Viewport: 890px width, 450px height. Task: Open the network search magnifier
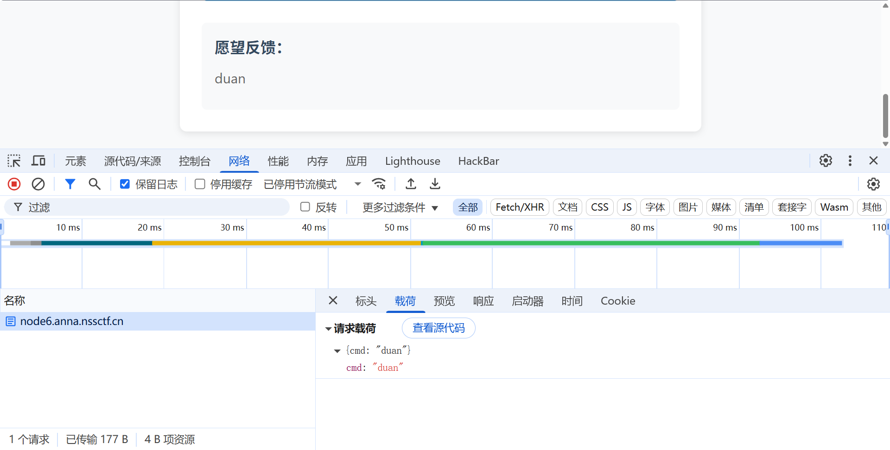95,184
